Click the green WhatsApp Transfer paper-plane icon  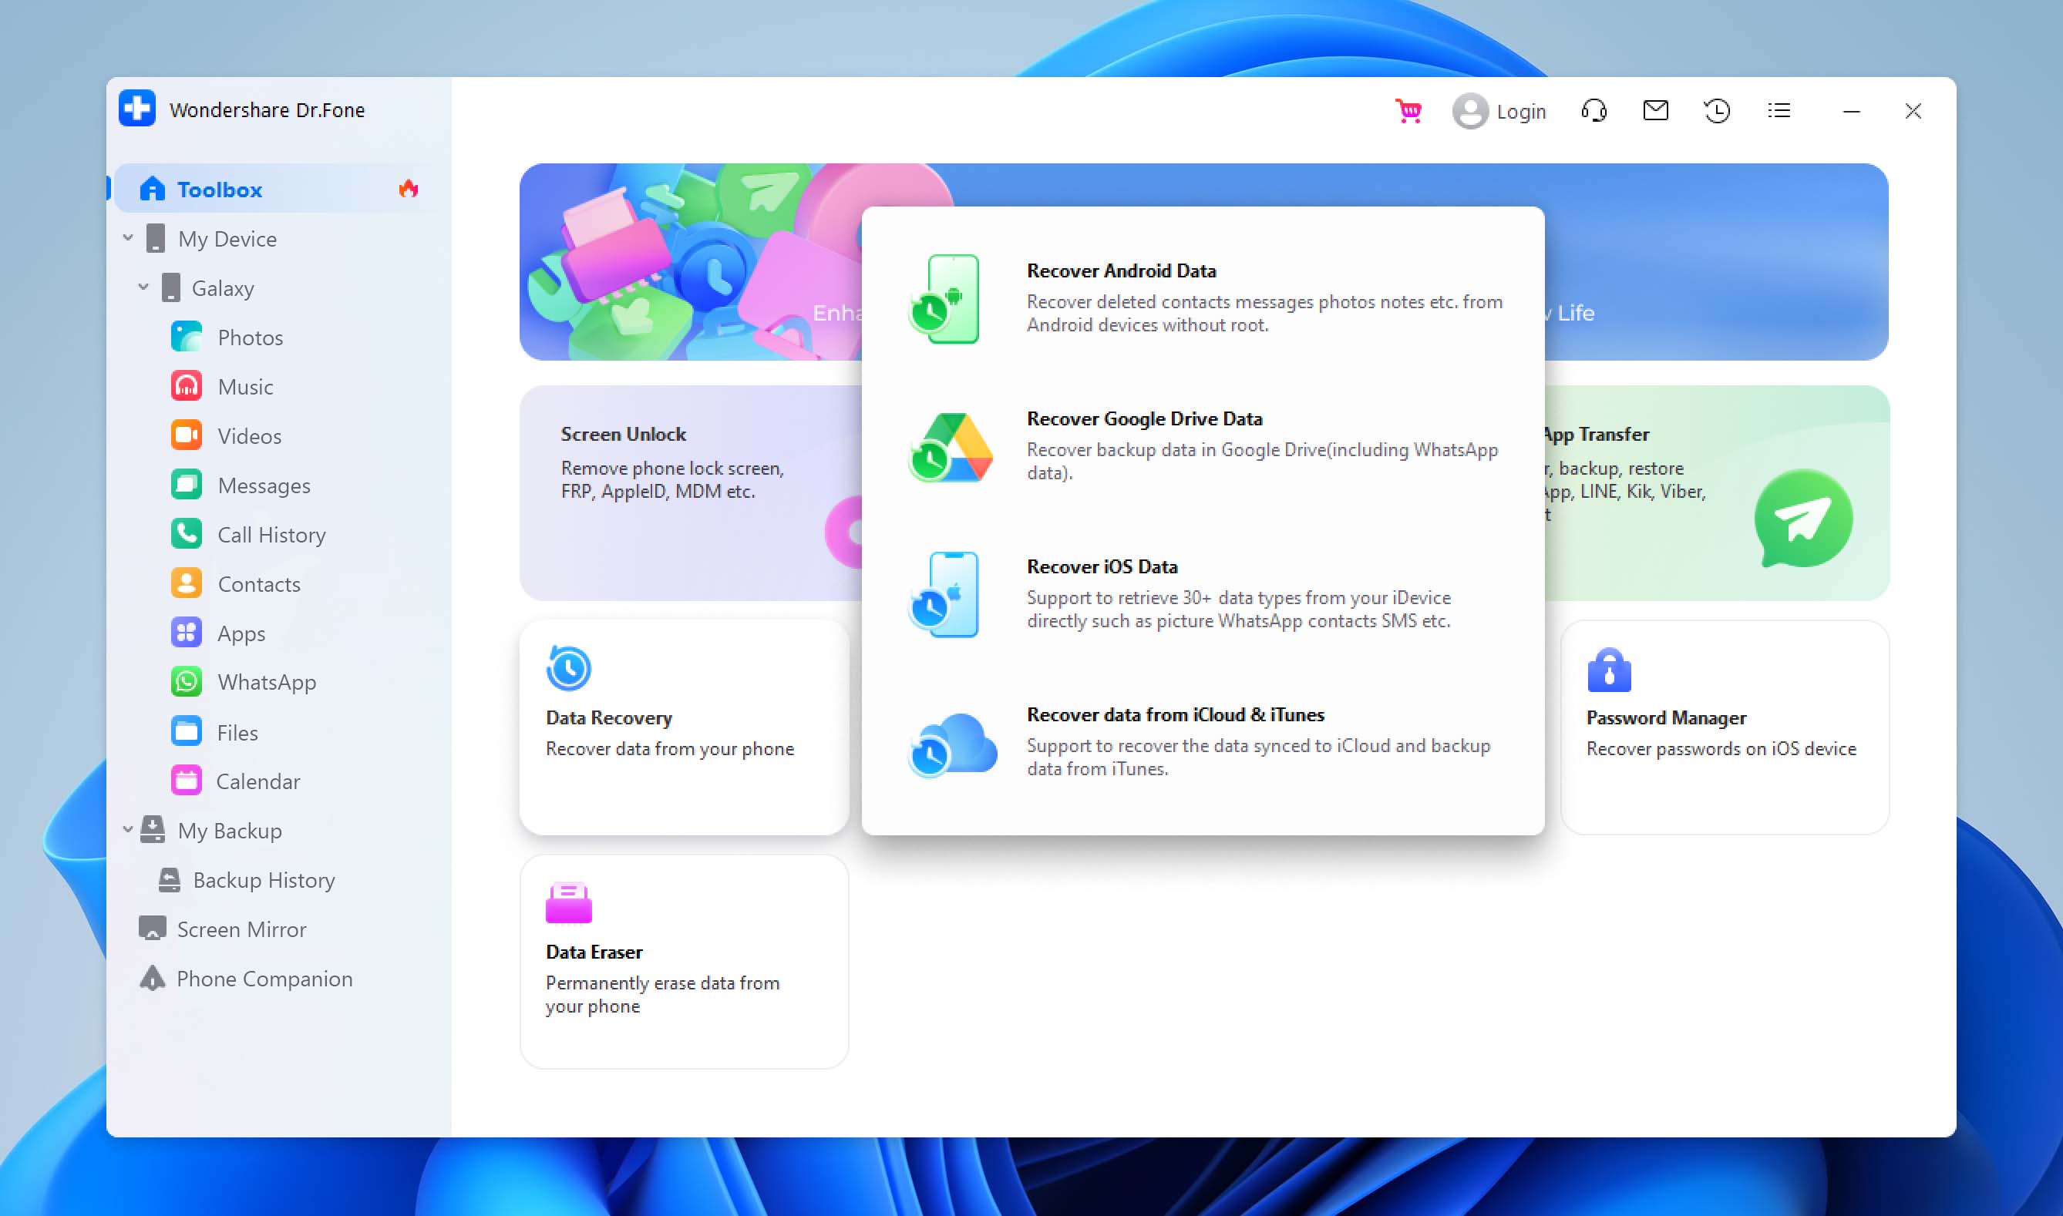pos(1802,519)
